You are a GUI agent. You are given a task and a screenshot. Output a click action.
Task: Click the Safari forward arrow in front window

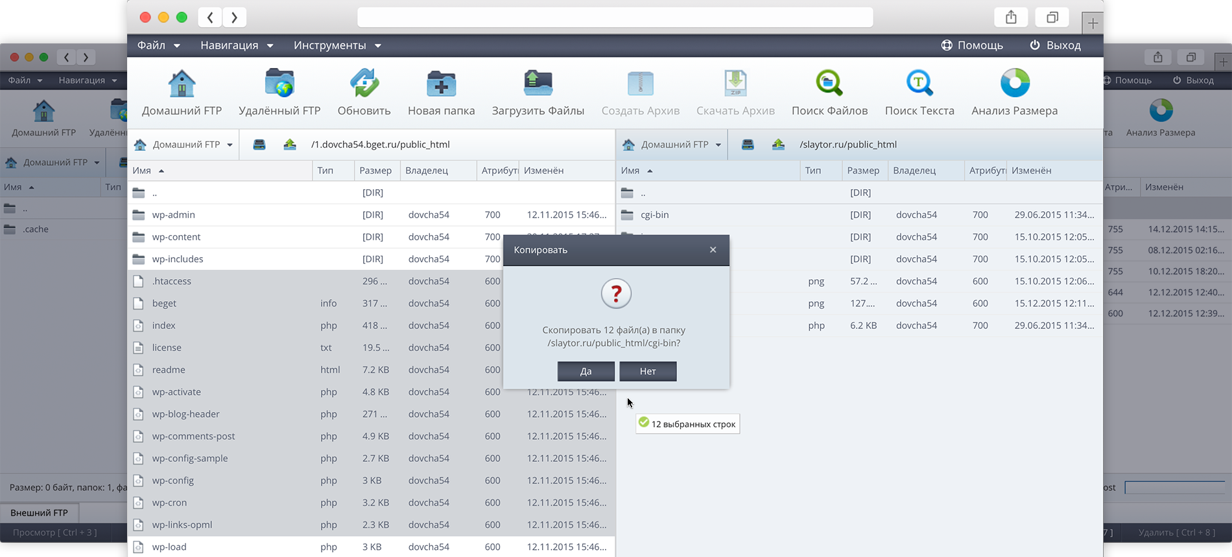234,17
